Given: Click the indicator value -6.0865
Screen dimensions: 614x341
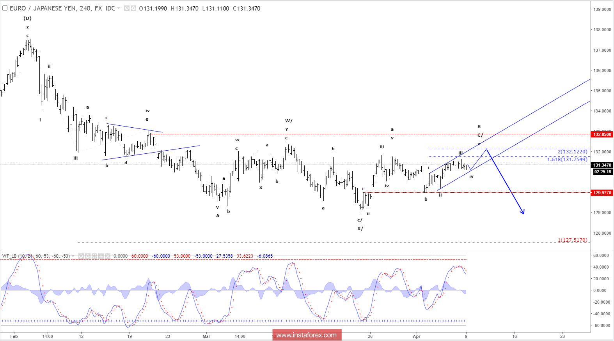Looking at the screenshot, I should click(265, 256).
